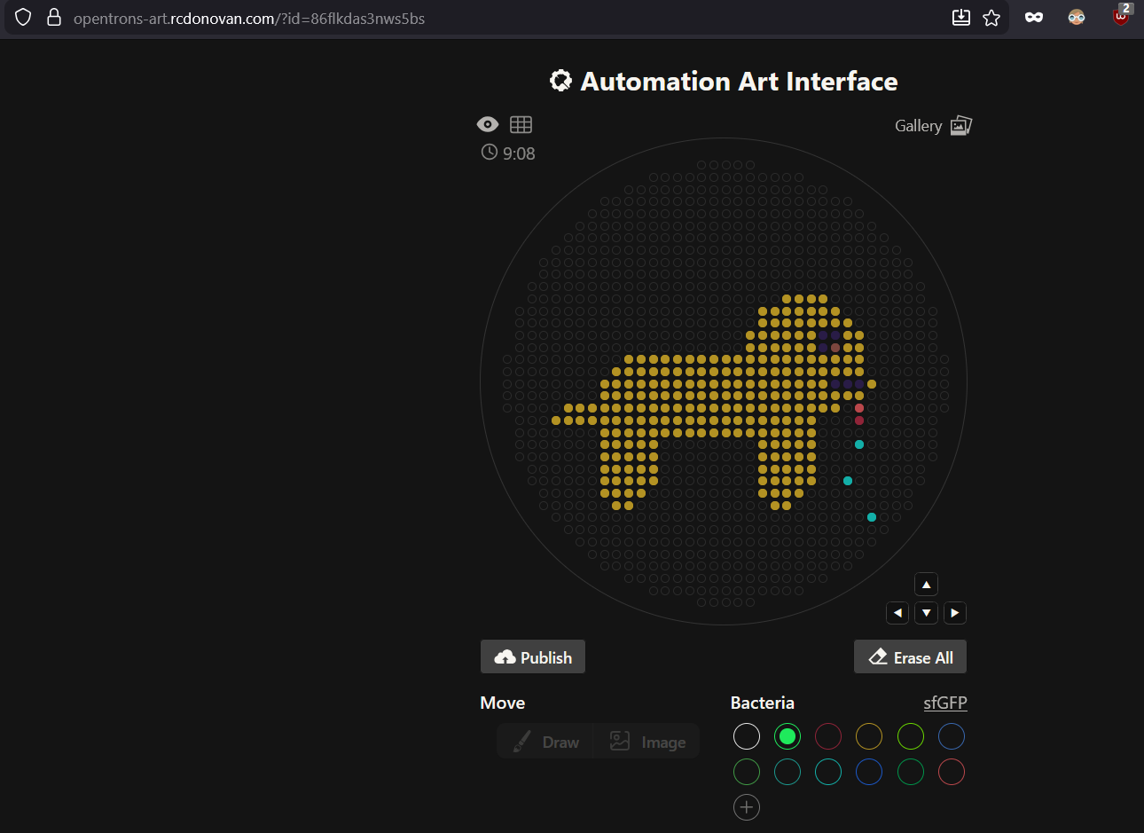Toggle the eye visibility preview icon
1144x833 pixels.
click(488, 124)
